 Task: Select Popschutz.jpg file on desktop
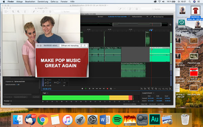(194, 56)
